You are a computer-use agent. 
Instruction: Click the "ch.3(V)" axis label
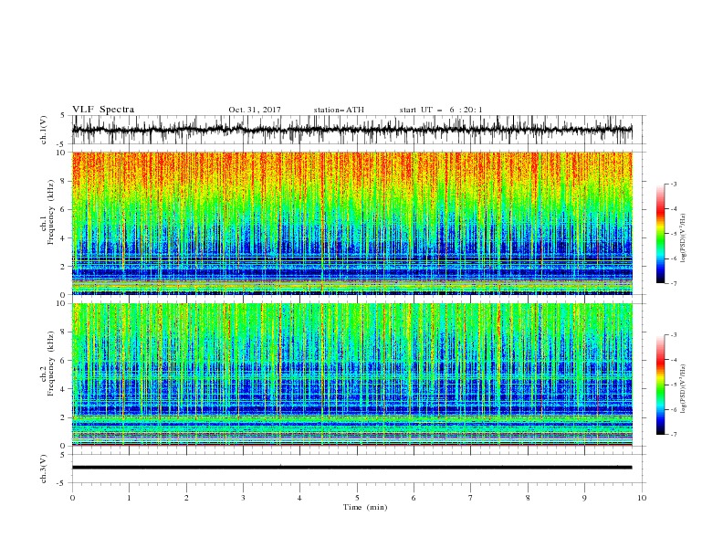tap(44, 469)
